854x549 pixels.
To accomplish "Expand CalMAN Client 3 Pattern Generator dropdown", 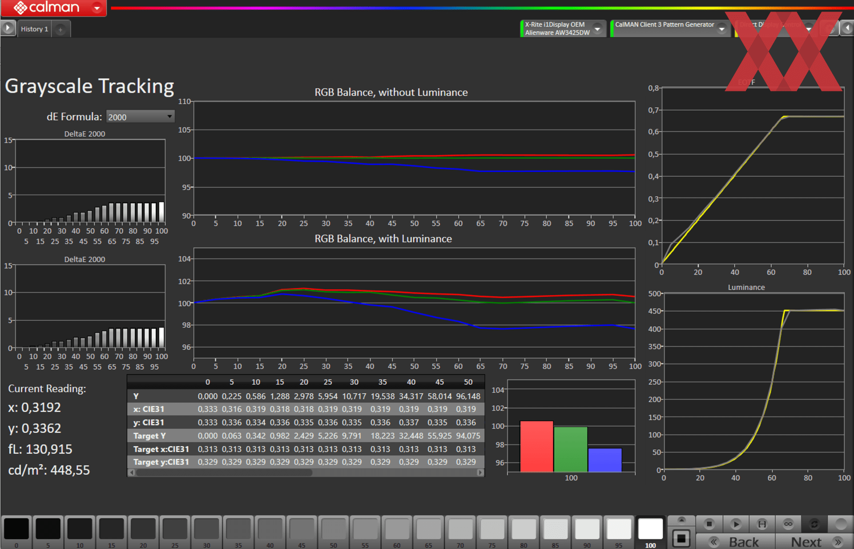I will (721, 29).
